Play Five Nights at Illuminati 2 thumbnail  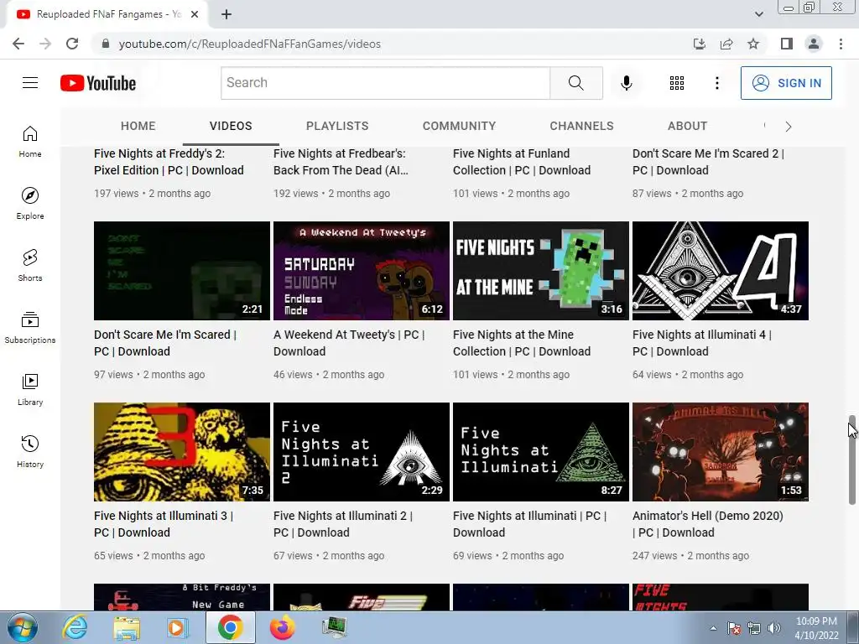[362, 452]
